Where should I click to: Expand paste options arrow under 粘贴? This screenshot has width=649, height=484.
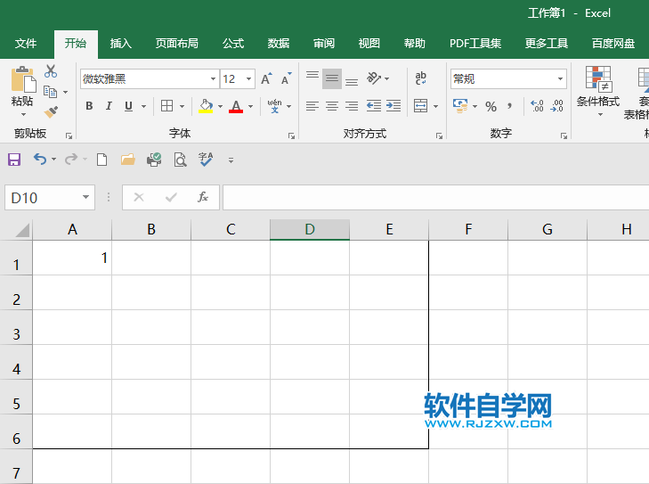[x=23, y=114]
